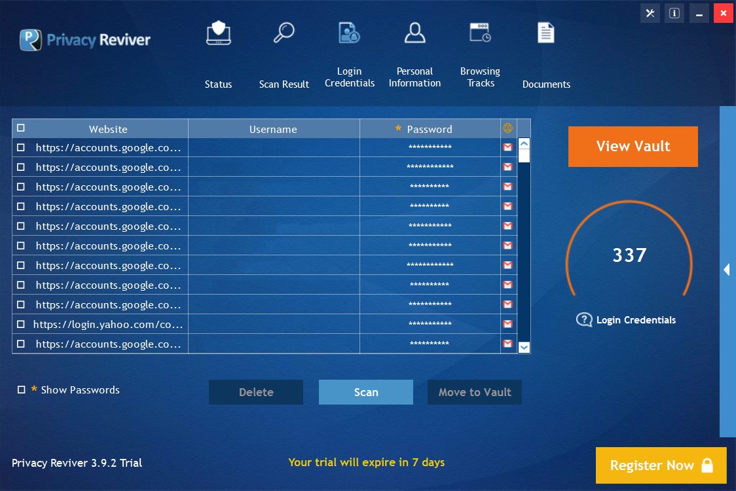This screenshot has height=491, width=736.
Task: Tick the checkbox on the first google.com row
Action: click(20, 147)
